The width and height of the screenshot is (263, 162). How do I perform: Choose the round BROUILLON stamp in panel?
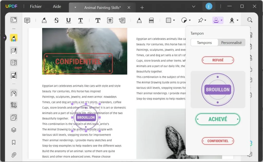(218, 89)
